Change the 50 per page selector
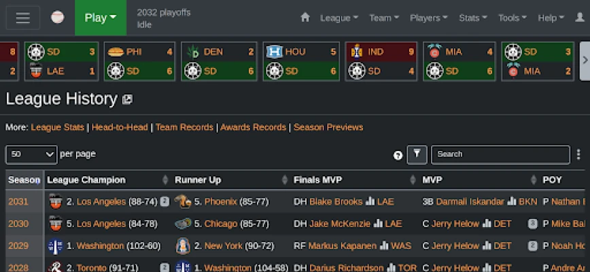This screenshot has height=272, width=590. pyautogui.click(x=31, y=154)
